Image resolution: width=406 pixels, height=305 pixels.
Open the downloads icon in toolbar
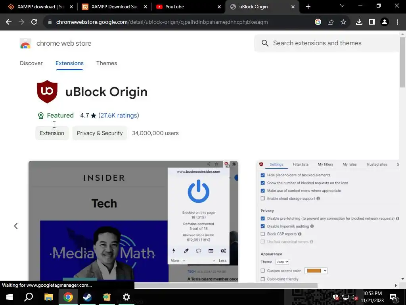click(359, 22)
